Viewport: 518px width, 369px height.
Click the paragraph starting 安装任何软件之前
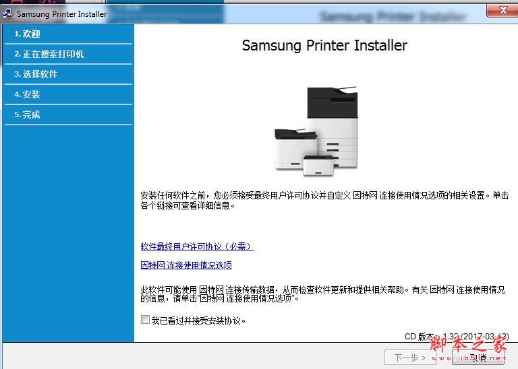click(x=324, y=201)
